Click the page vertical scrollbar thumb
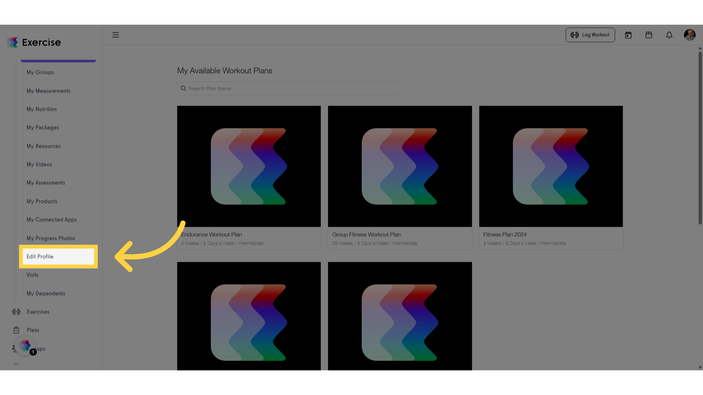The width and height of the screenshot is (703, 395). pos(700,138)
